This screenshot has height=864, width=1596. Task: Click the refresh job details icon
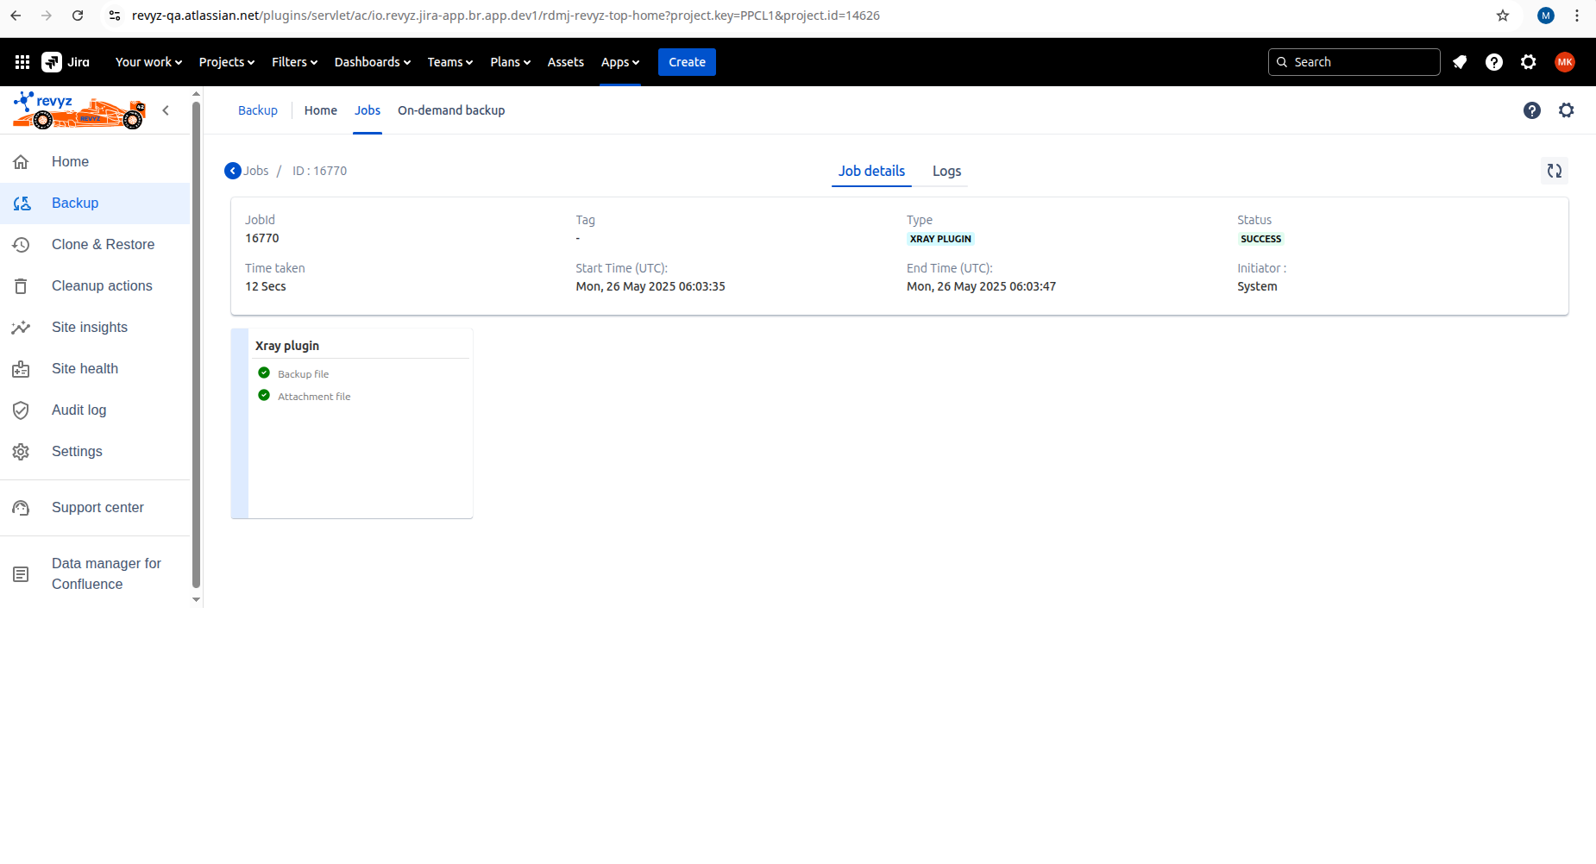(1554, 171)
